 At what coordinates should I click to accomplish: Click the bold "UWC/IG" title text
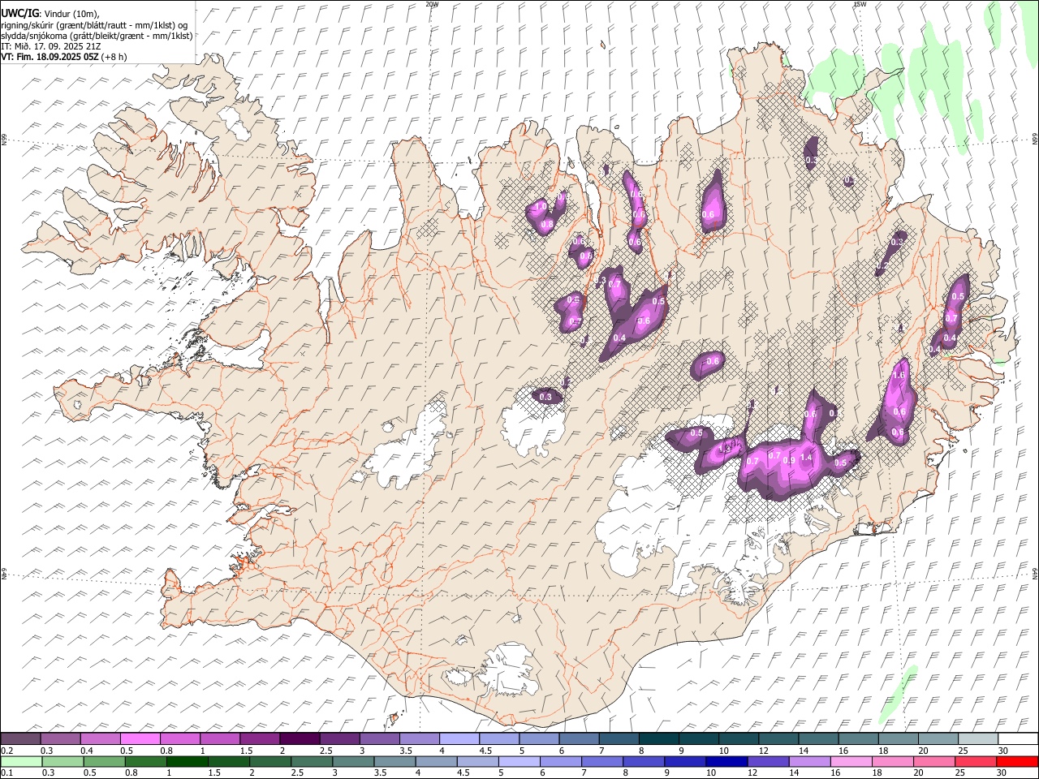click(20, 13)
